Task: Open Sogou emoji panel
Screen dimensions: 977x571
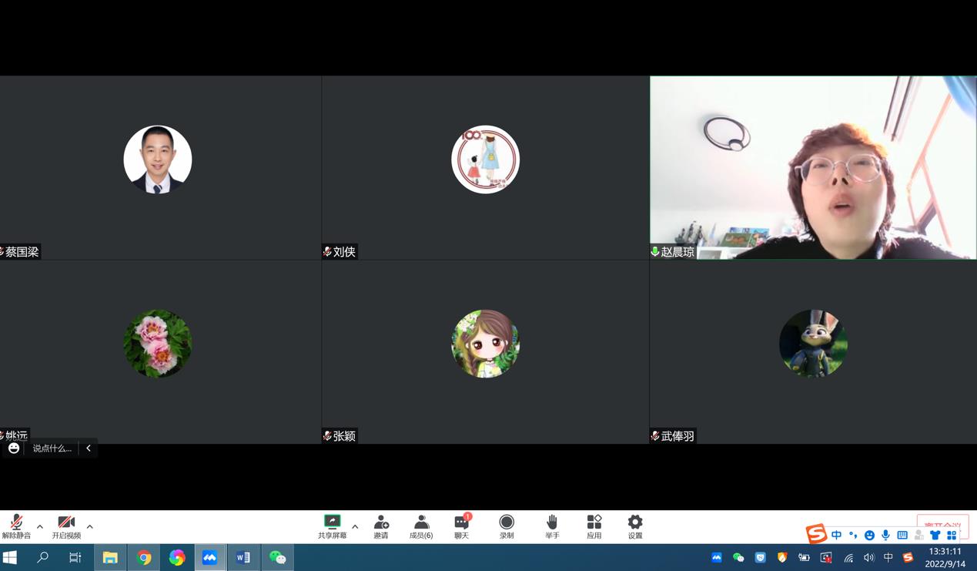Action: [x=869, y=535]
